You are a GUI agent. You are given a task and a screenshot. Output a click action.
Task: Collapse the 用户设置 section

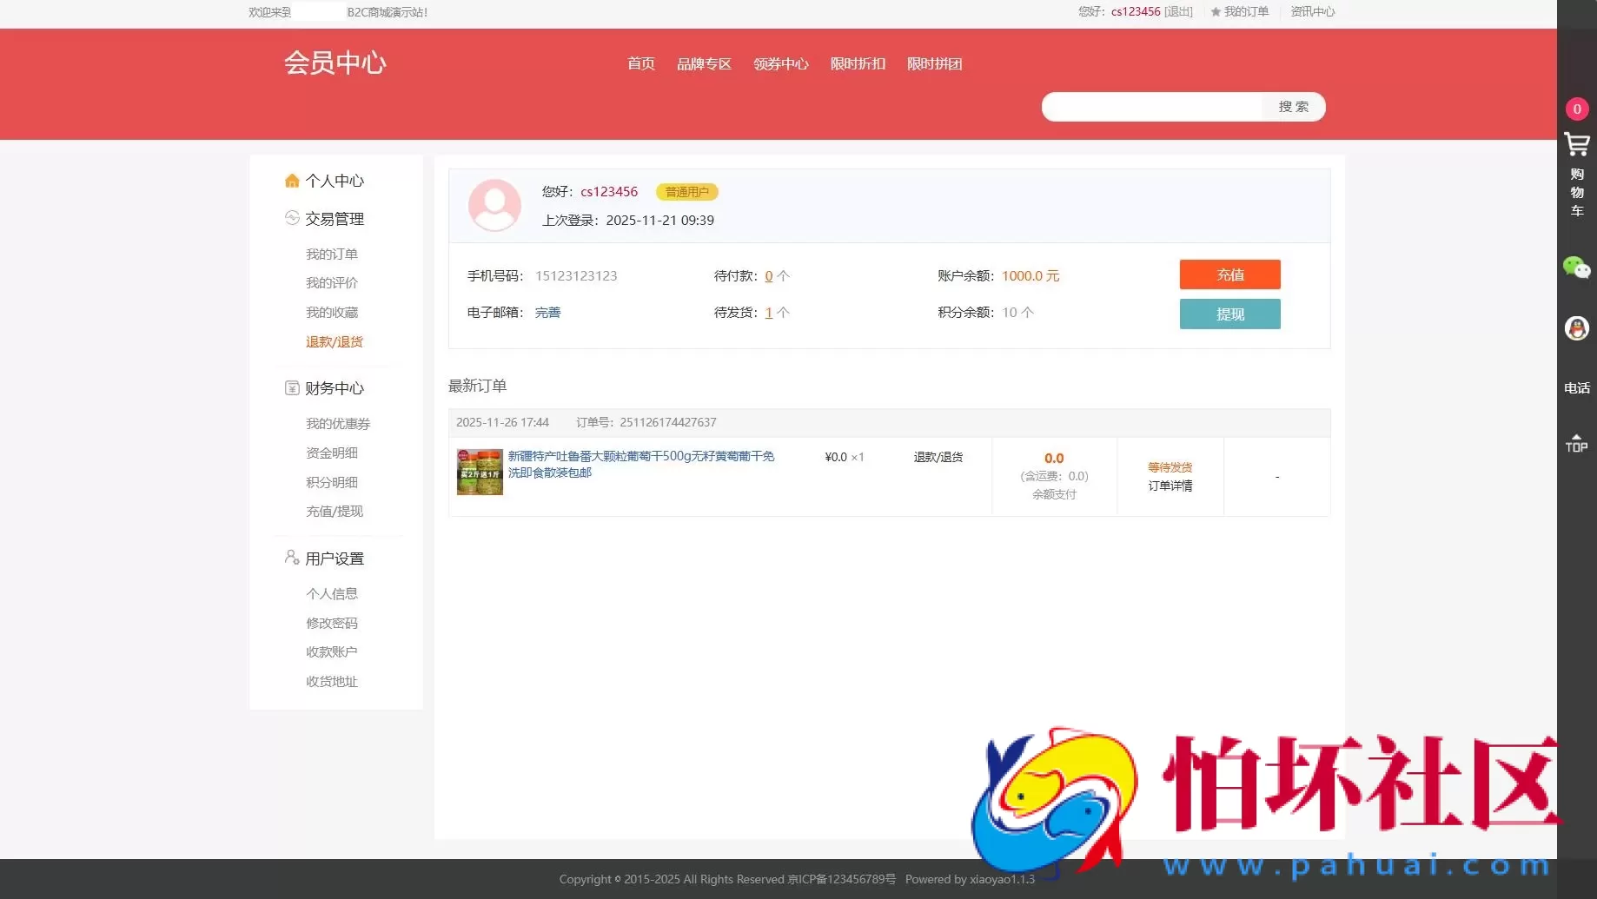click(335, 558)
